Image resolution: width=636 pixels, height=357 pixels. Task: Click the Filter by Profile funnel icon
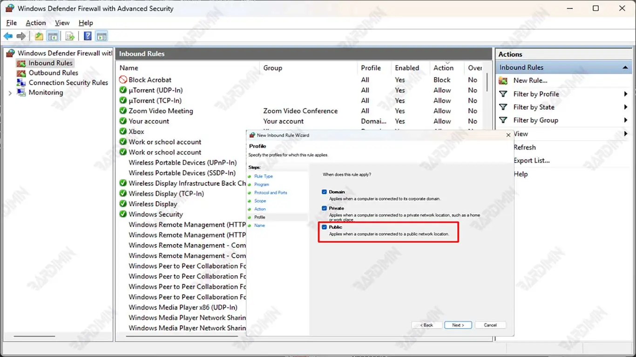point(503,94)
